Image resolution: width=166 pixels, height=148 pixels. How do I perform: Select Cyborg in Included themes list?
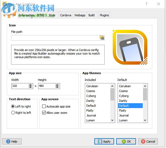point(98,96)
